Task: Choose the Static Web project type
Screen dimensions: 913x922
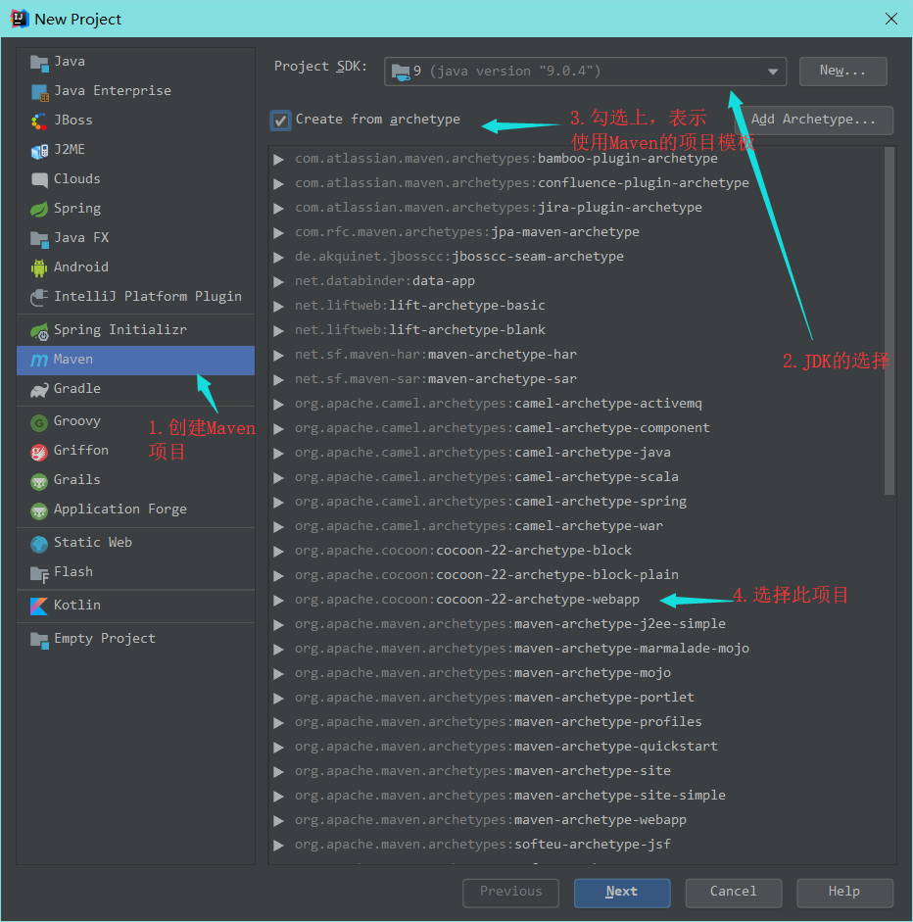Action: (x=136, y=543)
